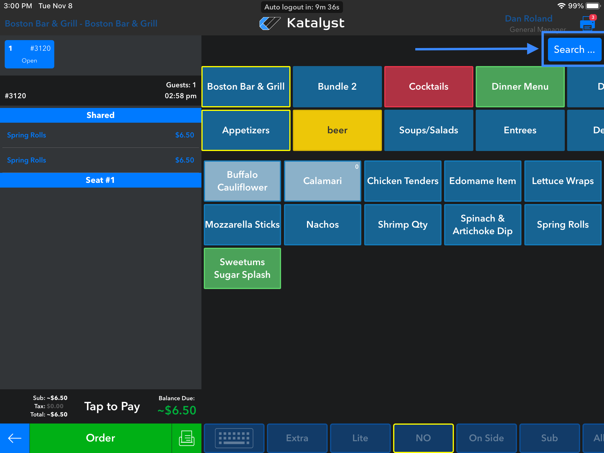The image size is (604, 453).
Task: Select the yellow beer subcategory
Action: 337,130
